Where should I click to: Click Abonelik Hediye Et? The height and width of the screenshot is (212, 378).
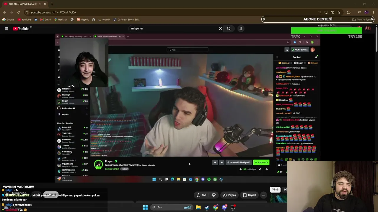click(239, 163)
